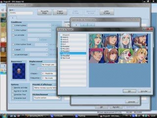Confirm face selection with OK button
Image resolution: width=157 pixels, height=118 pixels.
click(x=130, y=91)
